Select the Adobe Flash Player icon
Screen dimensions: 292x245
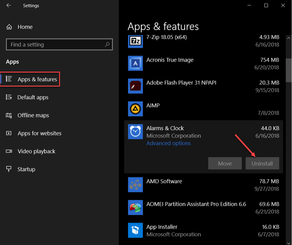[135, 86]
